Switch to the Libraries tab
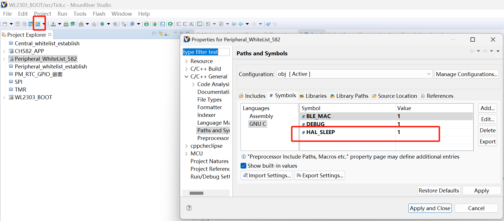Viewport: 504px width, 221px height. pyautogui.click(x=313, y=96)
